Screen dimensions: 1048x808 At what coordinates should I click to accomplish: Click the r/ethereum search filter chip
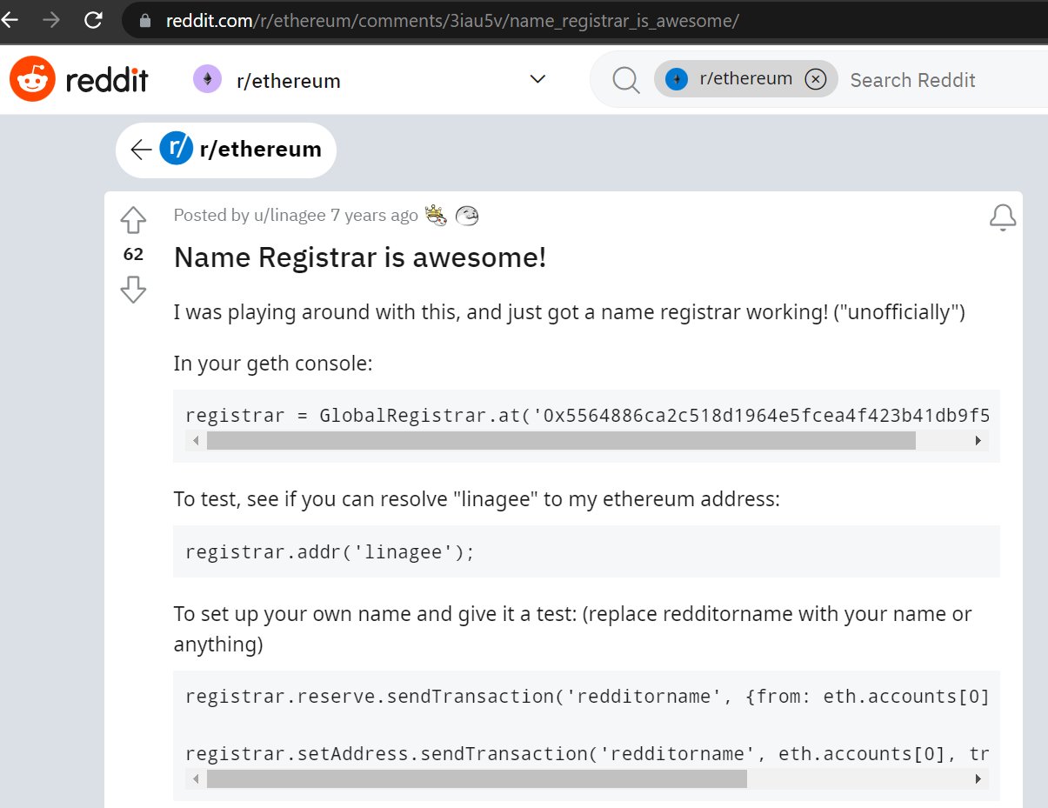tap(745, 79)
